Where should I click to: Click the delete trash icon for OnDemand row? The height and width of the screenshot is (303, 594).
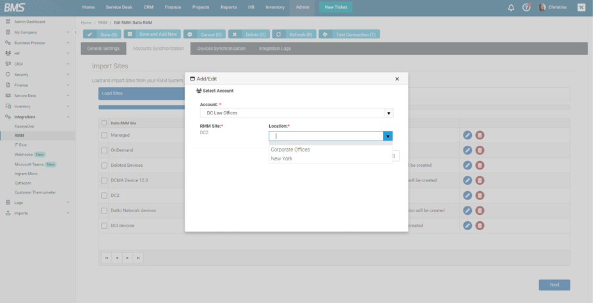pos(480,150)
